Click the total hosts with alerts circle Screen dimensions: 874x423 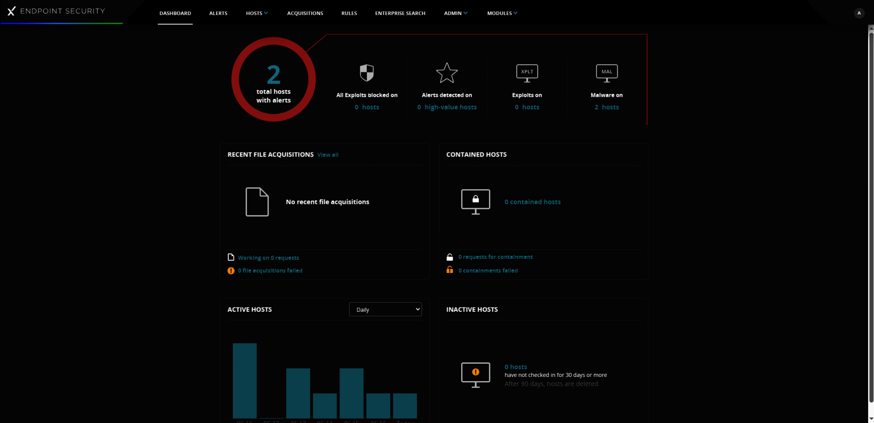point(273,80)
